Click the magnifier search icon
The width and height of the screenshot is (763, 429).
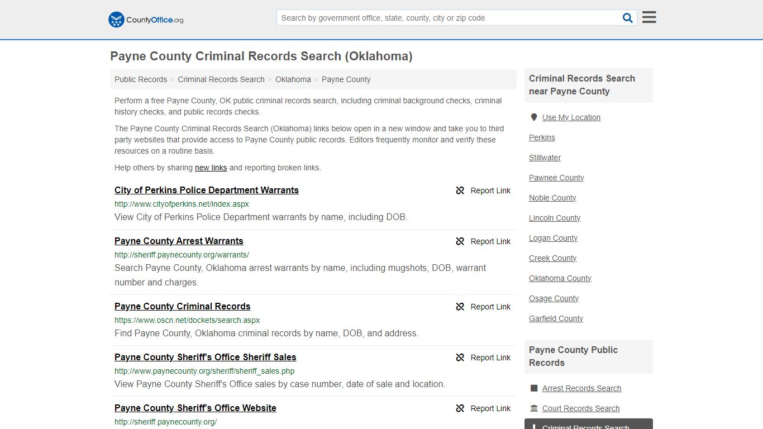click(x=628, y=18)
